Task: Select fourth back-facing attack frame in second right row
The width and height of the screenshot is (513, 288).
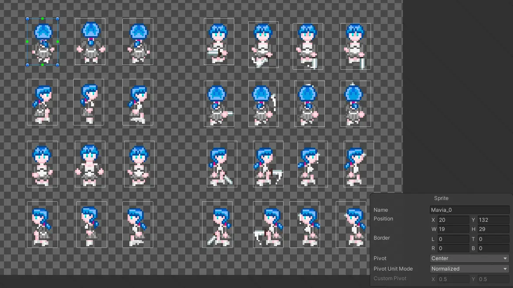Action: 356,104
